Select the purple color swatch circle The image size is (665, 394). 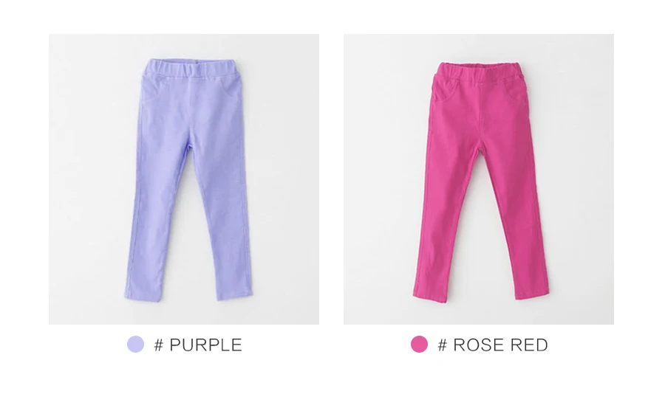pos(136,345)
